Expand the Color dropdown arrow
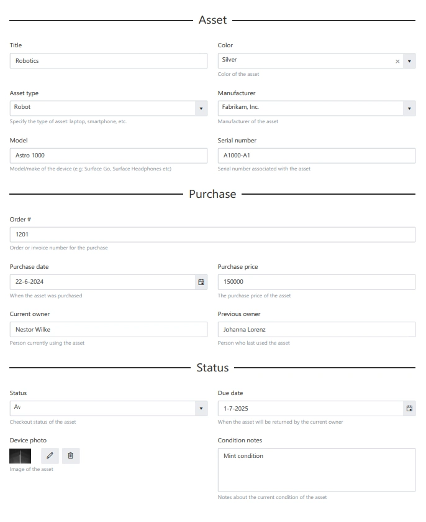The image size is (426, 522). (409, 61)
